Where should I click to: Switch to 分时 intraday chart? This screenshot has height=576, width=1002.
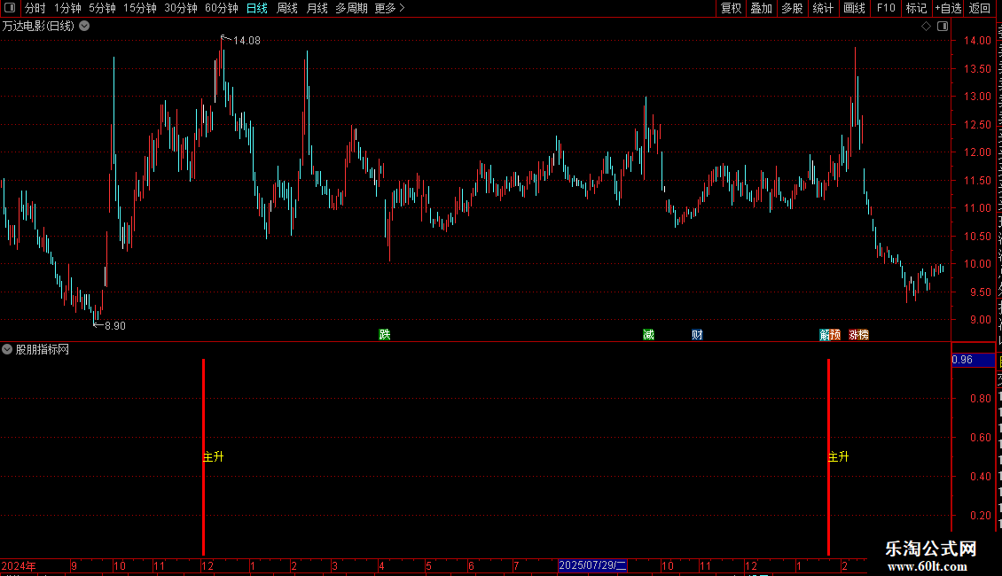tap(35, 8)
